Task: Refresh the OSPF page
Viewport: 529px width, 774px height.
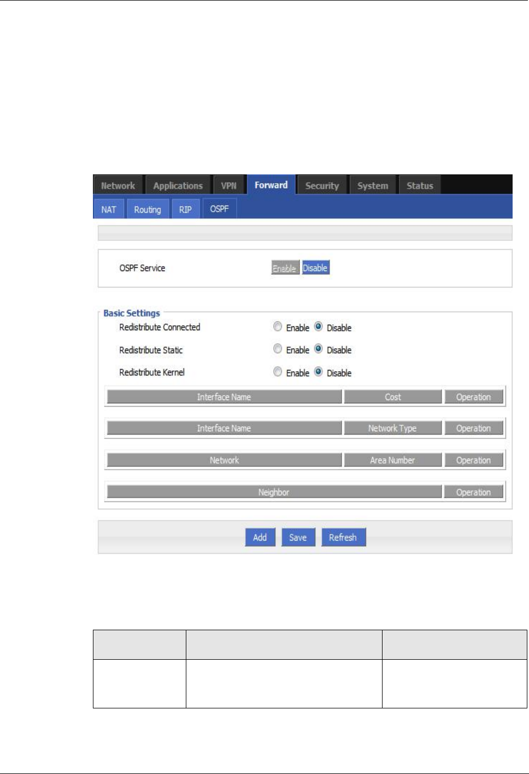Action: 343,537
